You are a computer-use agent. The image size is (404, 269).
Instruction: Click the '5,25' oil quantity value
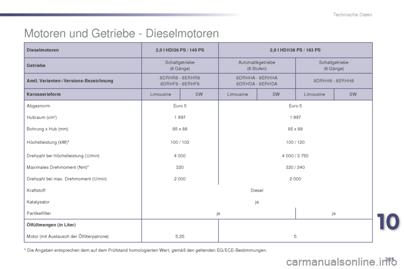180,237
